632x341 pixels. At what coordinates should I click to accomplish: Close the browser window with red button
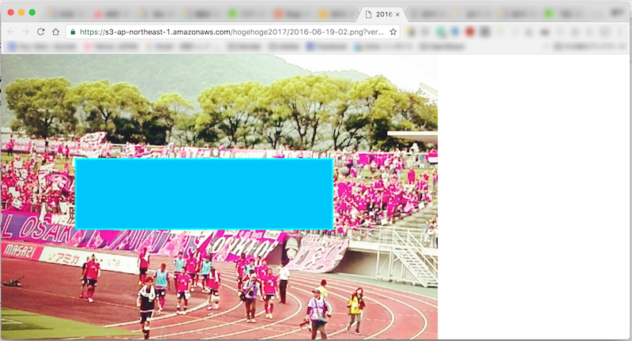[x=10, y=13]
